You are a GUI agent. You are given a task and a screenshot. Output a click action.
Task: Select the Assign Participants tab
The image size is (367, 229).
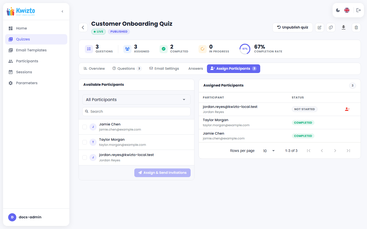(233, 68)
